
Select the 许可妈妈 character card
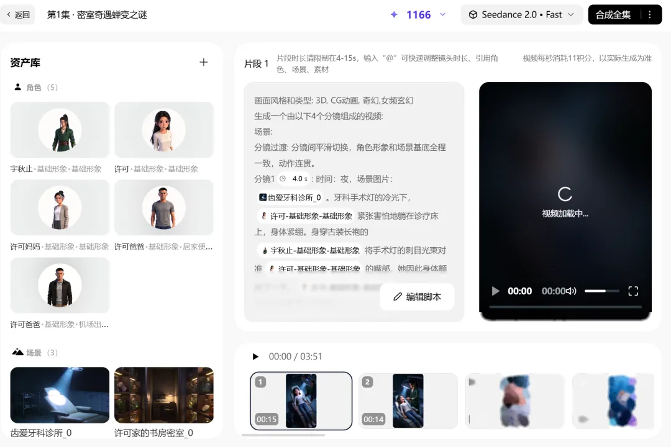click(x=60, y=208)
